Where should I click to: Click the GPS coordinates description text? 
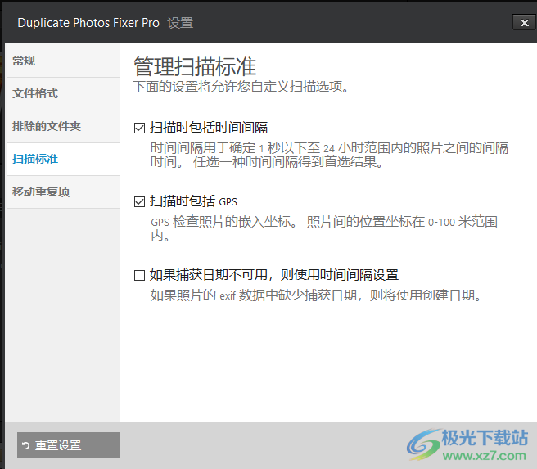click(x=324, y=228)
